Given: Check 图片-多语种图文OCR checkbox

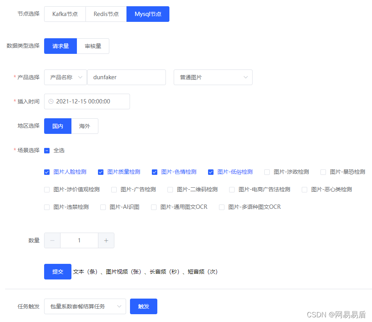Looking at the screenshot, I should [x=222, y=207].
